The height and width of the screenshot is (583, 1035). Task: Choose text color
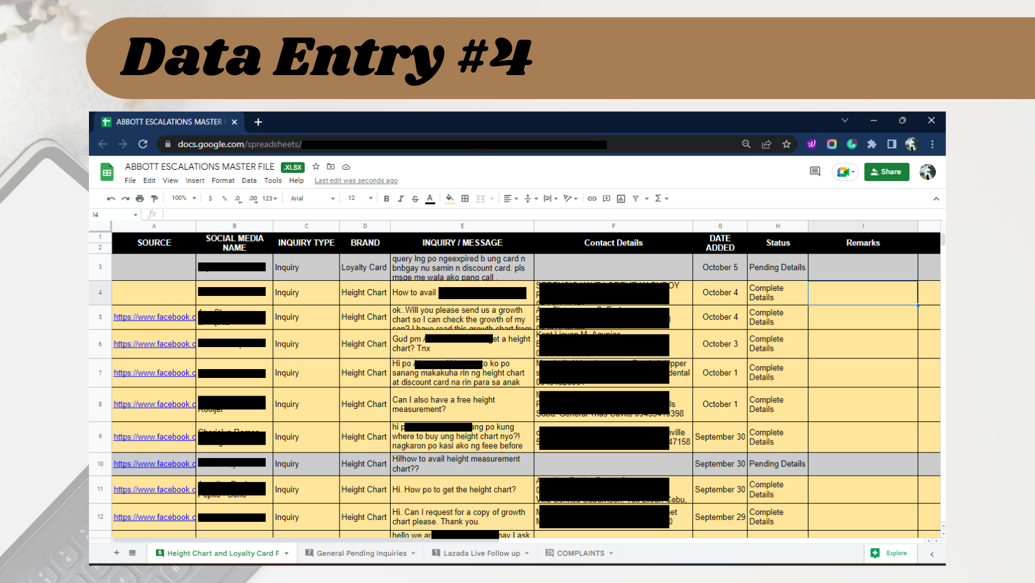(430, 199)
